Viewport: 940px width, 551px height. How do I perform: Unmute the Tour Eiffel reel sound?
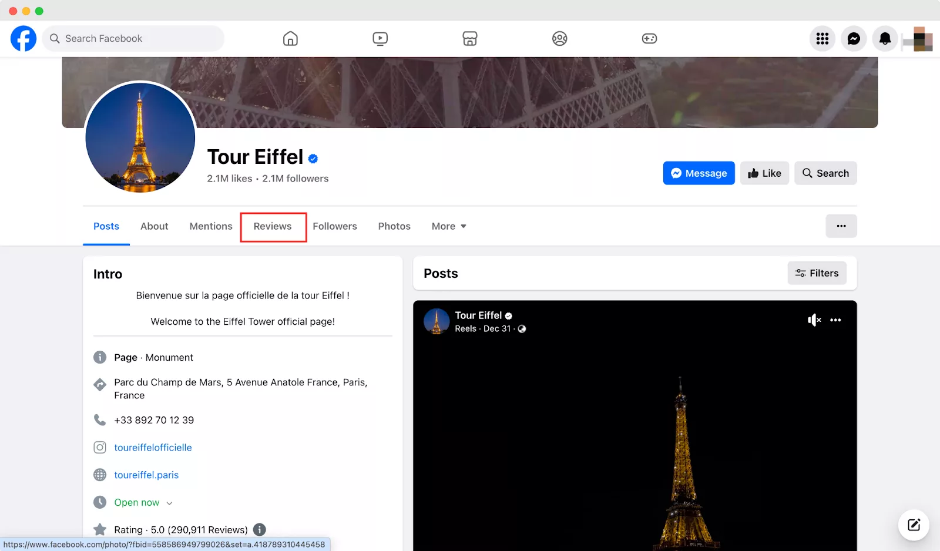(814, 320)
